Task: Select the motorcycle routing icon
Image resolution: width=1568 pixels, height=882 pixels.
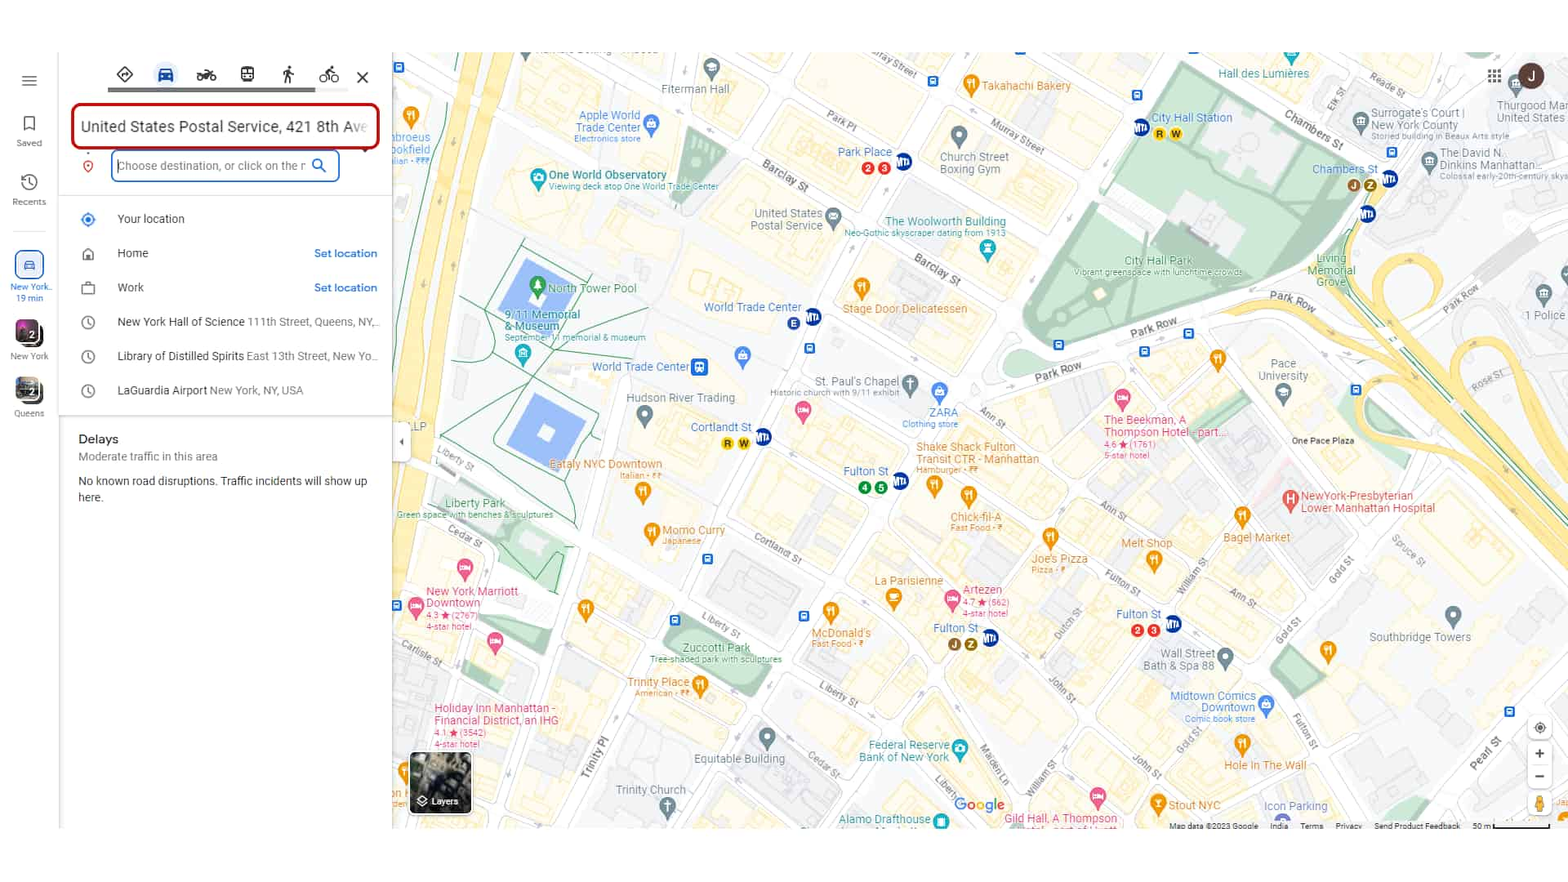Action: pos(206,75)
